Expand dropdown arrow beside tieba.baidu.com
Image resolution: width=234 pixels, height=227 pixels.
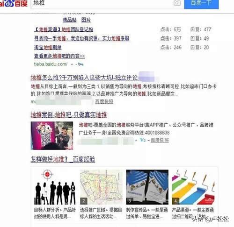coord(72,64)
